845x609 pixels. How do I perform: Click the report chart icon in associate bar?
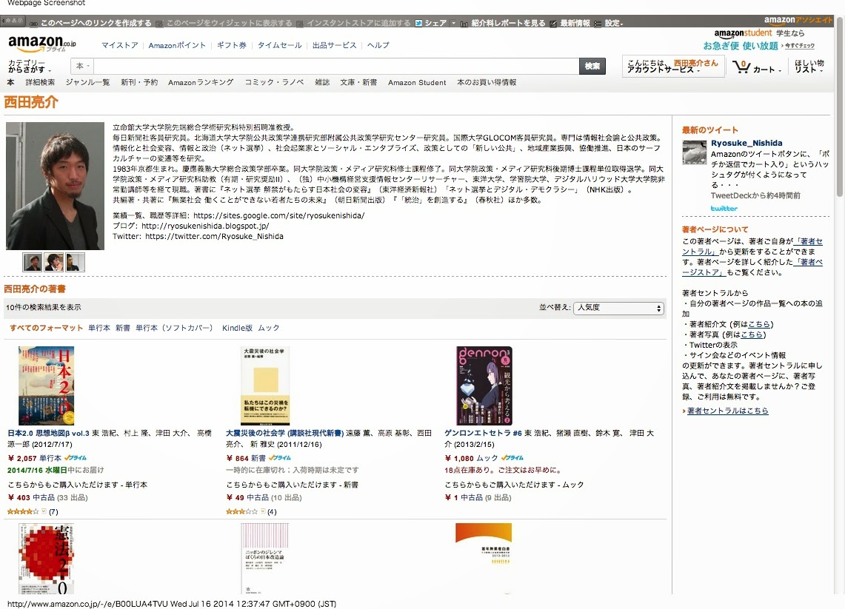tap(464, 24)
